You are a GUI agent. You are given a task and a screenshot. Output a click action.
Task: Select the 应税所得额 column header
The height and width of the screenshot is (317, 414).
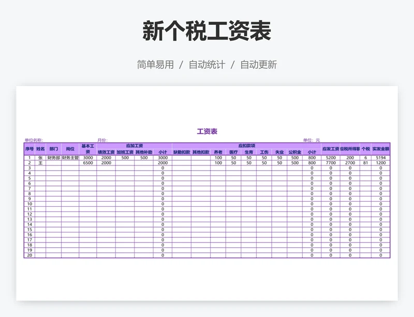(x=350, y=149)
